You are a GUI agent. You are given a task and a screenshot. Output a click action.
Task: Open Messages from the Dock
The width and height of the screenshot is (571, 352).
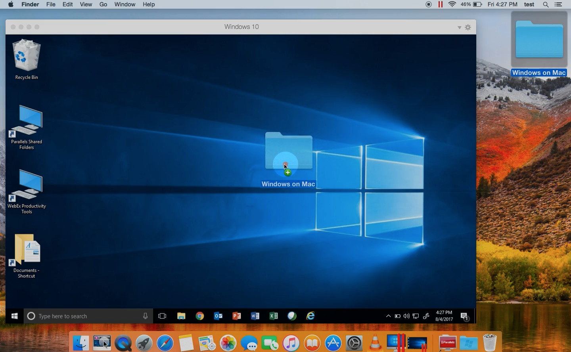tap(249, 343)
